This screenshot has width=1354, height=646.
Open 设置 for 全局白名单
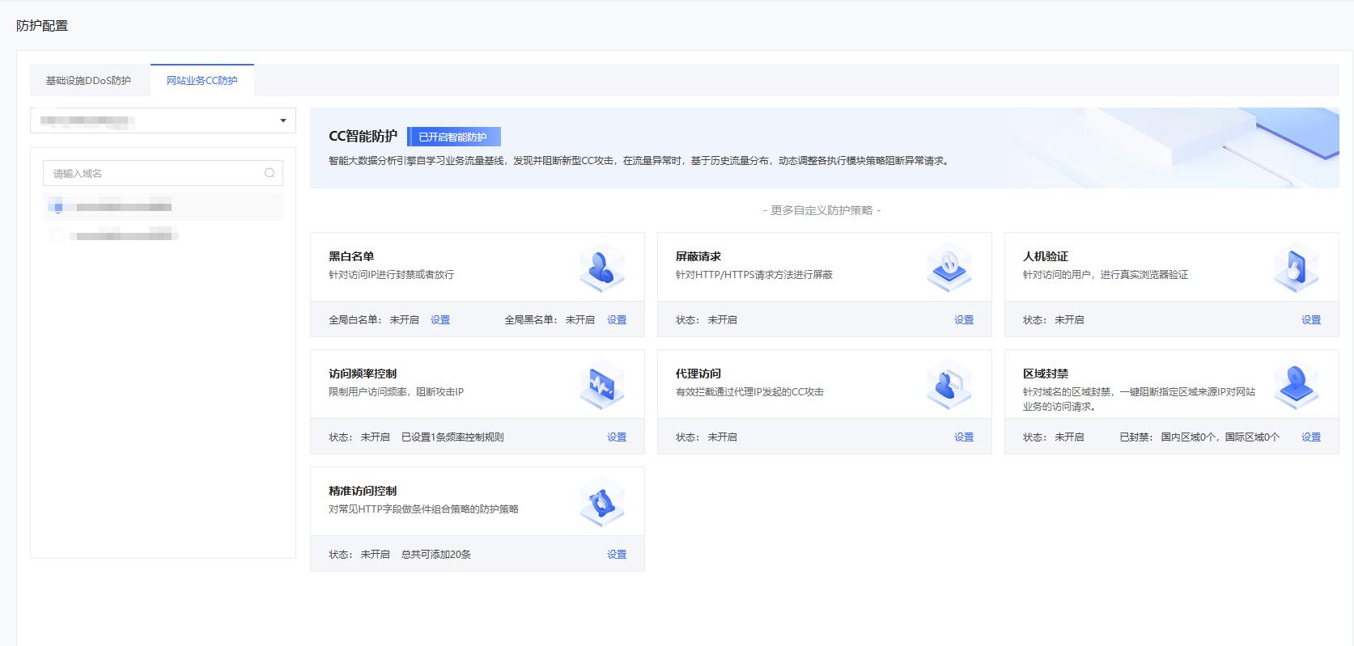(x=440, y=320)
